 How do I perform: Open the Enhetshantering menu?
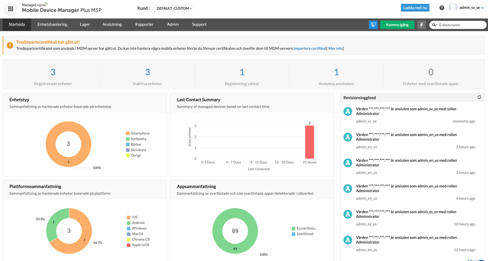pyautogui.click(x=52, y=24)
